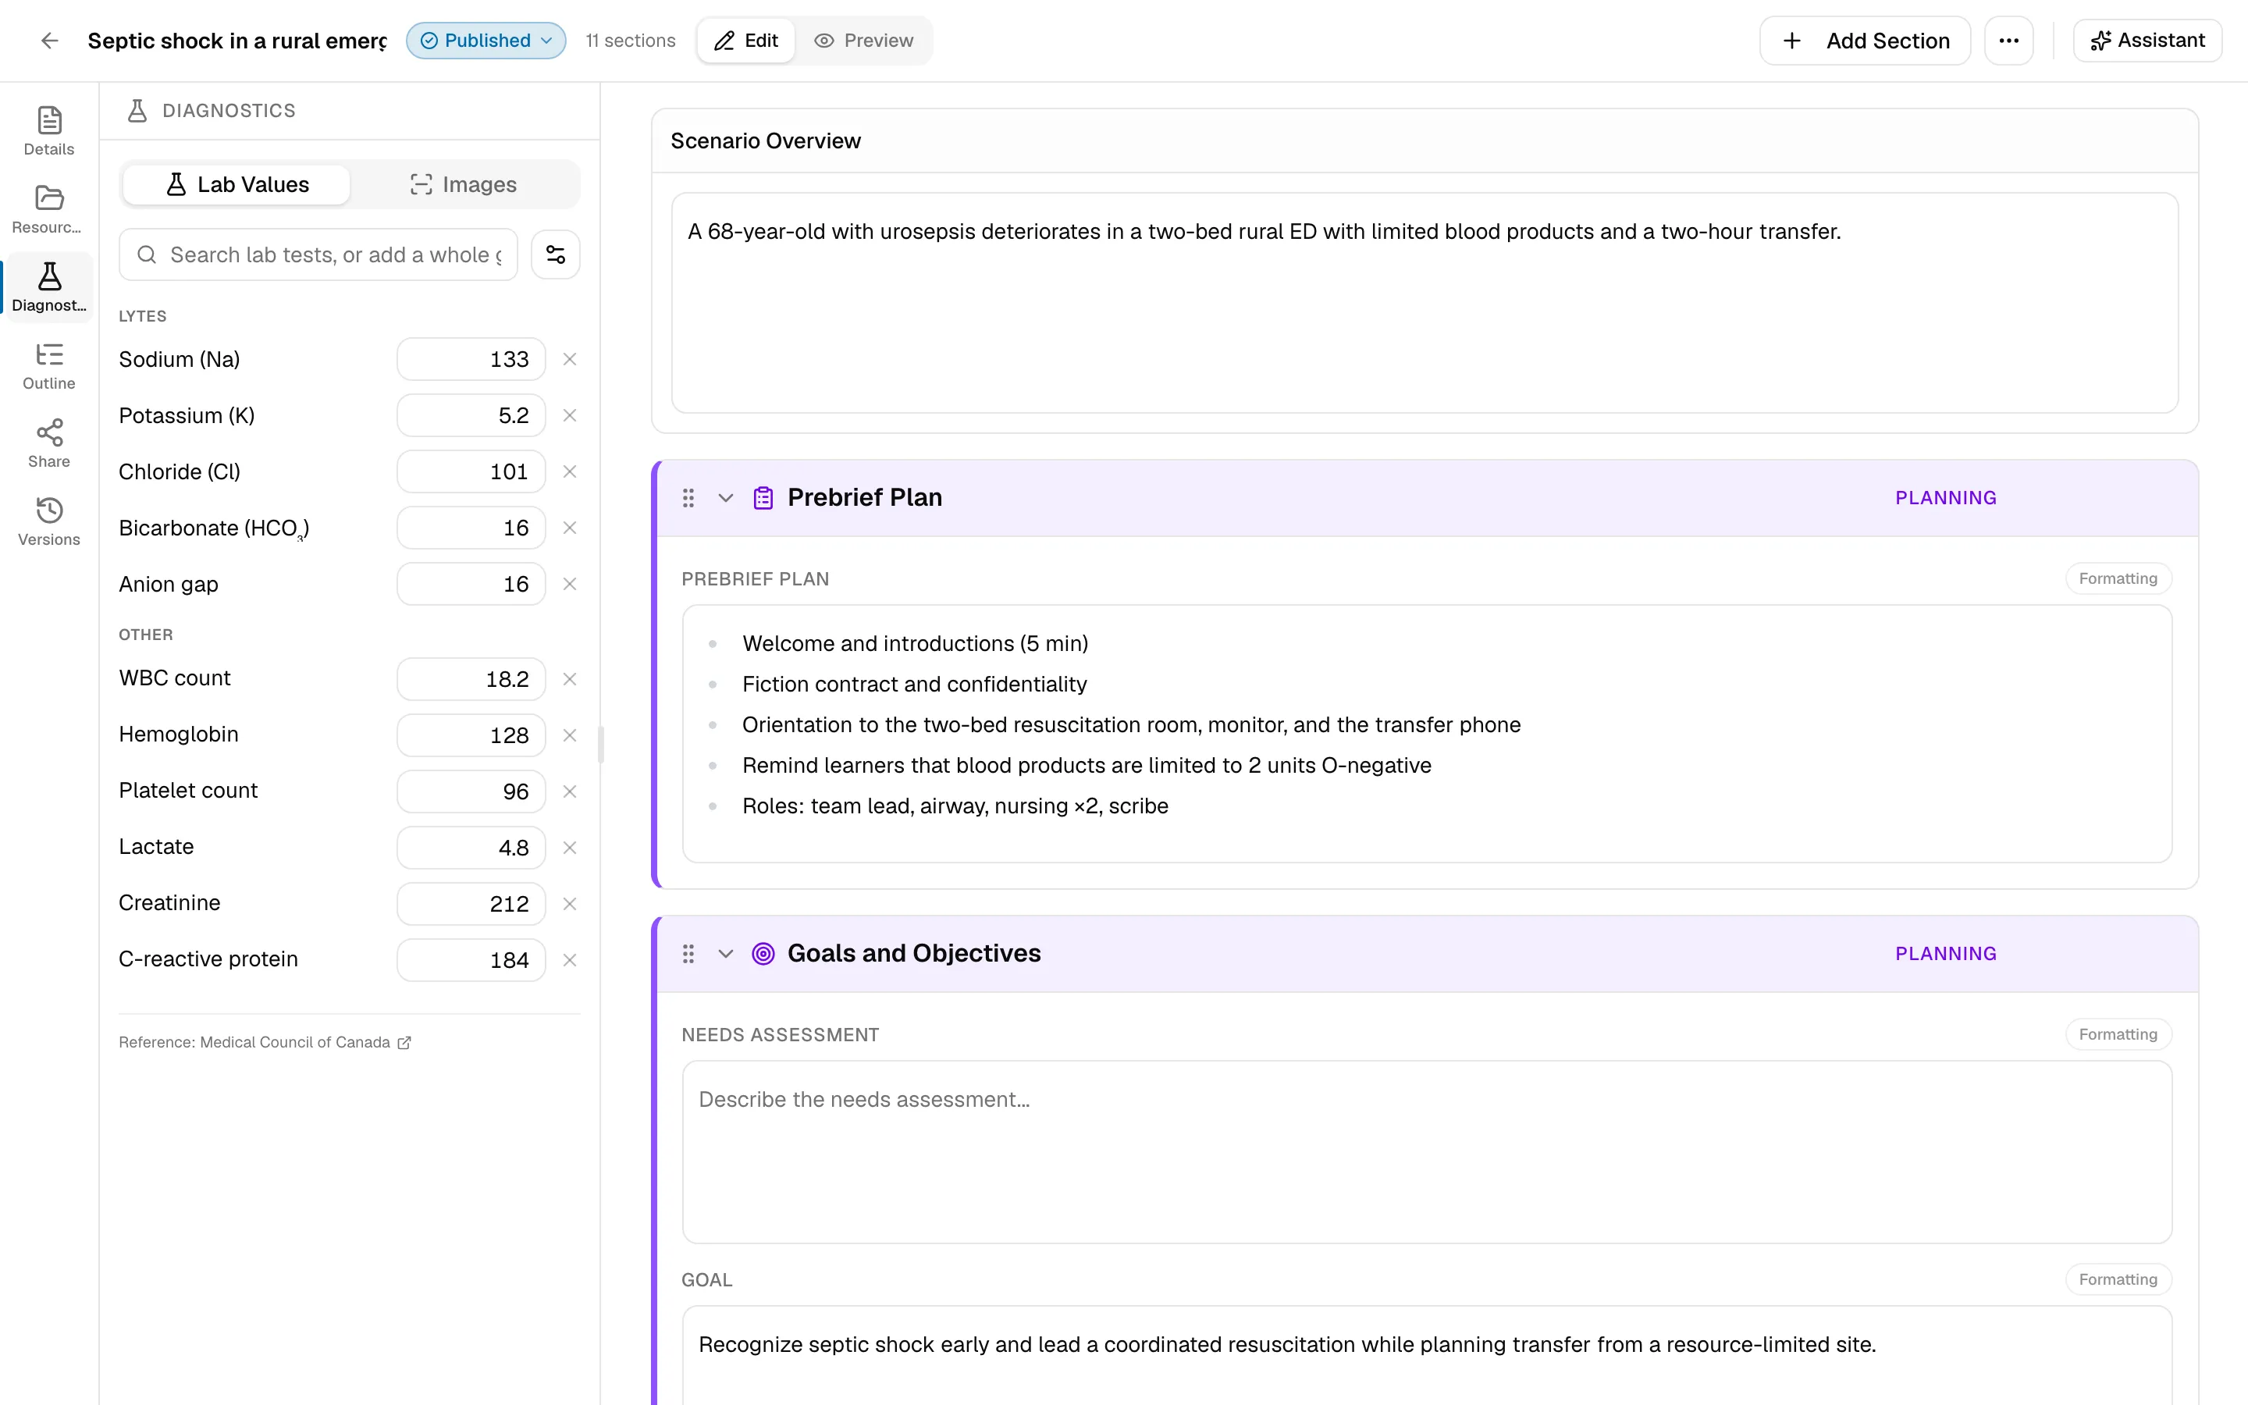Switch to Preview mode
Screen dimensions: 2248x1405
[x=864, y=40]
